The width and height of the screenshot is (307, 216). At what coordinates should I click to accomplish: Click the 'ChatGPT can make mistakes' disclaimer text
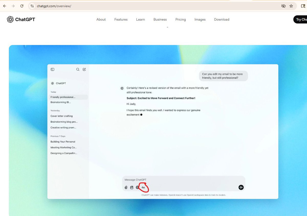[183, 195]
